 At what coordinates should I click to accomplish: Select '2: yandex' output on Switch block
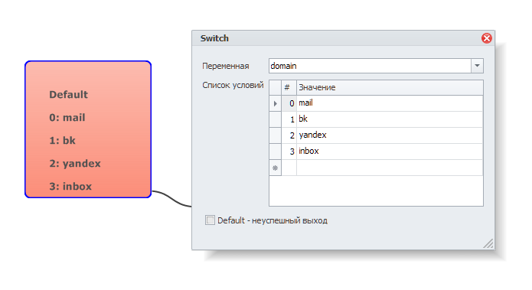[x=75, y=164]
